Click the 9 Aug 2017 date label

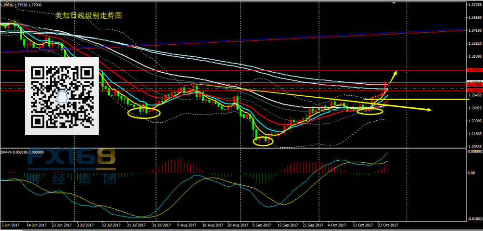coord(187,225)
